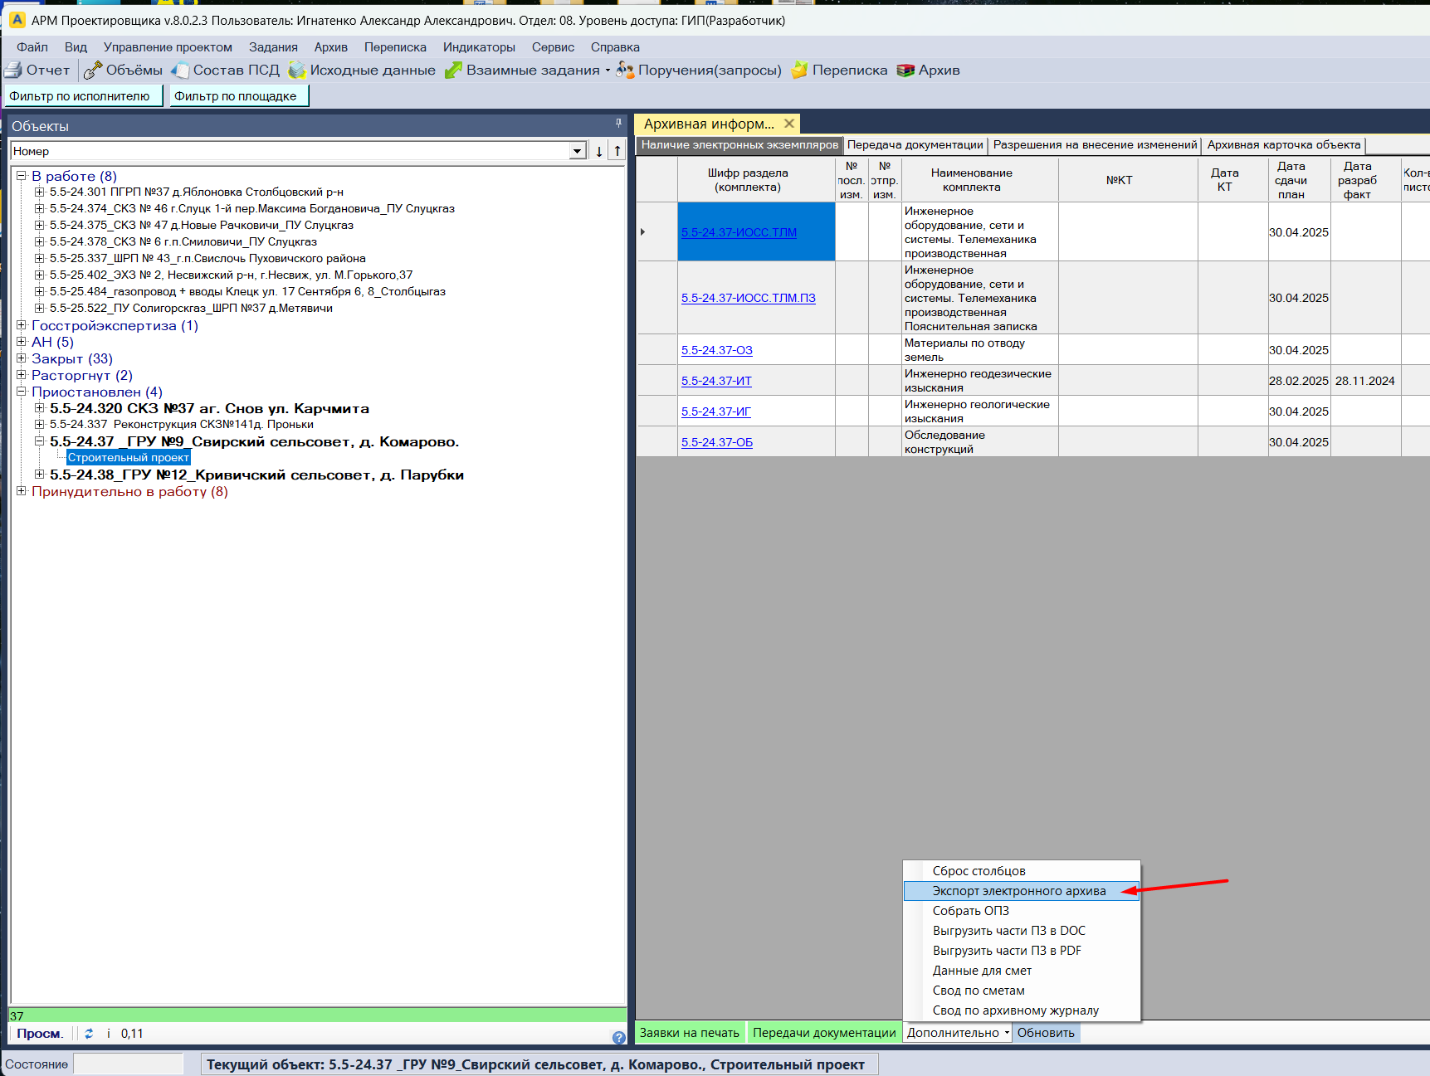Open the Номер sorting dropdown

click(x=578, y=151)
